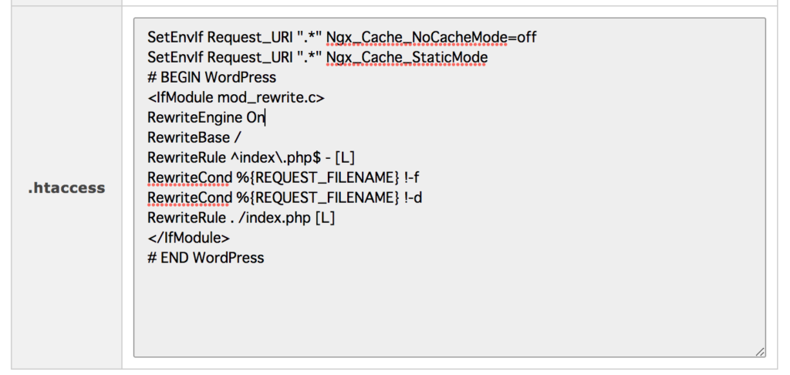This screenshot has width=790, height=375.
Task: Click the 'RewriteRule ^index\.php$ - [L]' line
Action: tap(251, 157)
